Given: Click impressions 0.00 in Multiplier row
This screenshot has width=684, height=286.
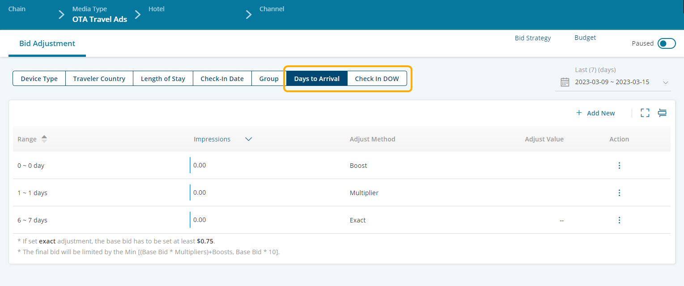Looking at the screenshot, I should [200, 192].
